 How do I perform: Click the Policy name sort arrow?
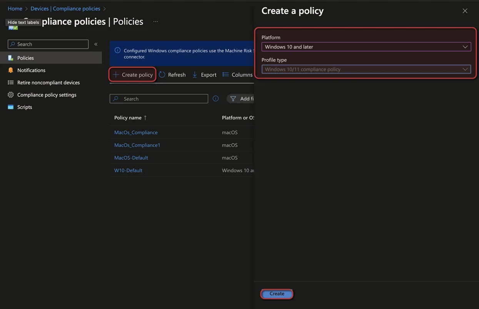point(145,118)
